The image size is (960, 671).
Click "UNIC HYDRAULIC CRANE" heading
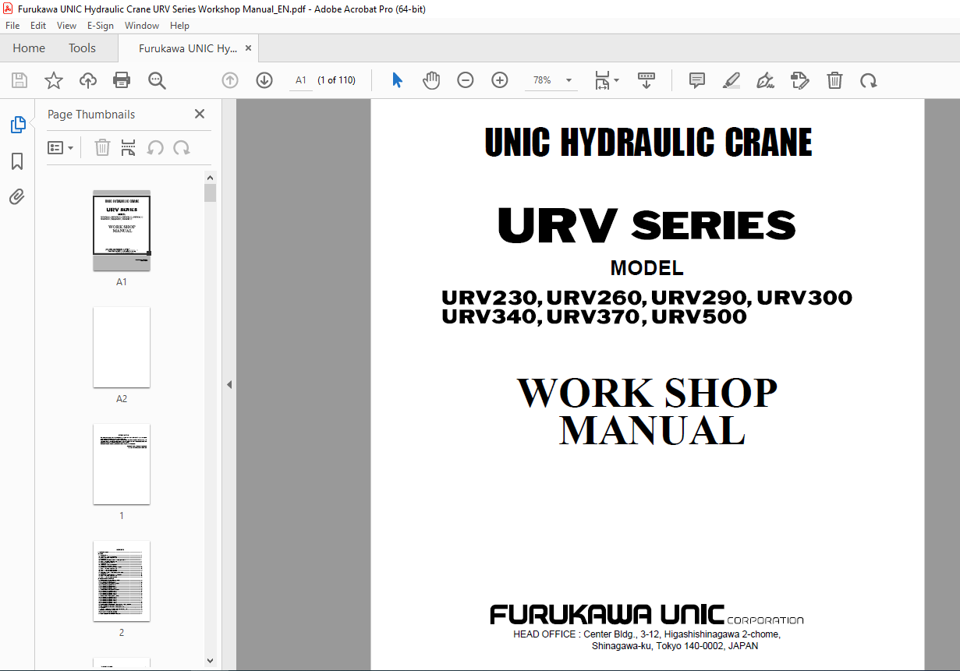(x=648, y=142)
